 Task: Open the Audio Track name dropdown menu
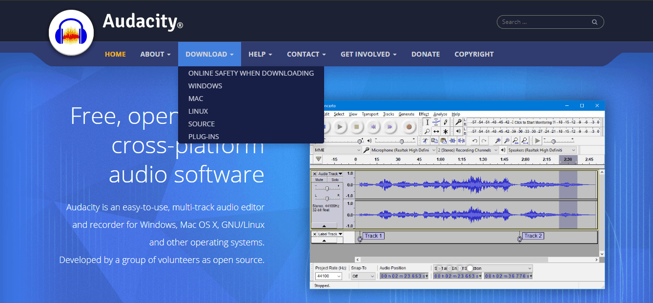click(330, 174)
